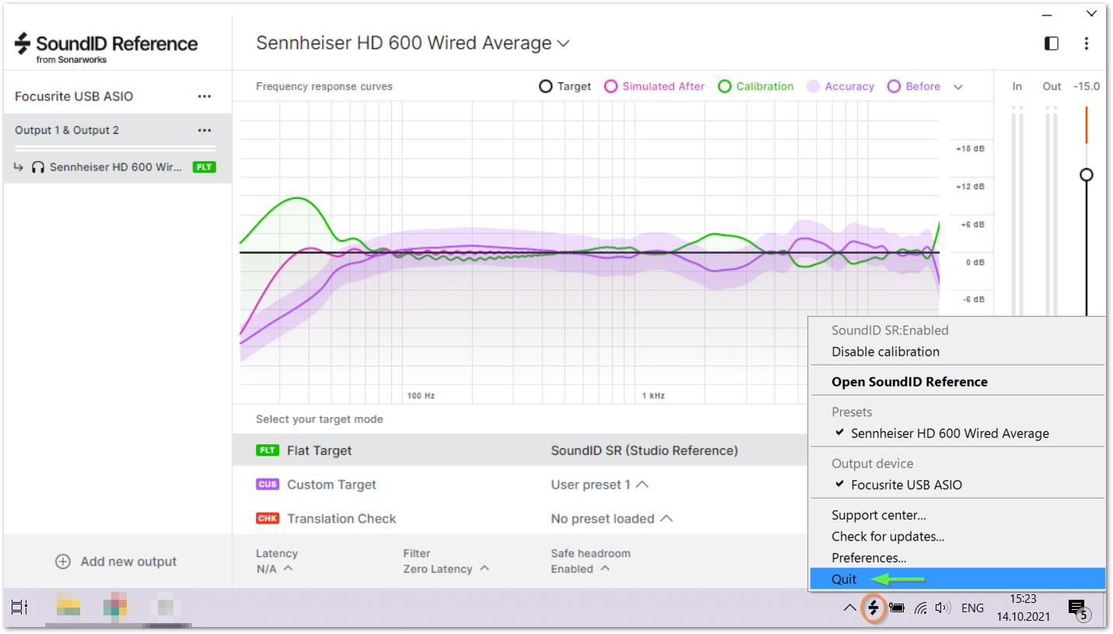This screenshot has width=1113, height=634.
Task: Open Wi-Fi network tray icon
Action: (x=921, y=608)
